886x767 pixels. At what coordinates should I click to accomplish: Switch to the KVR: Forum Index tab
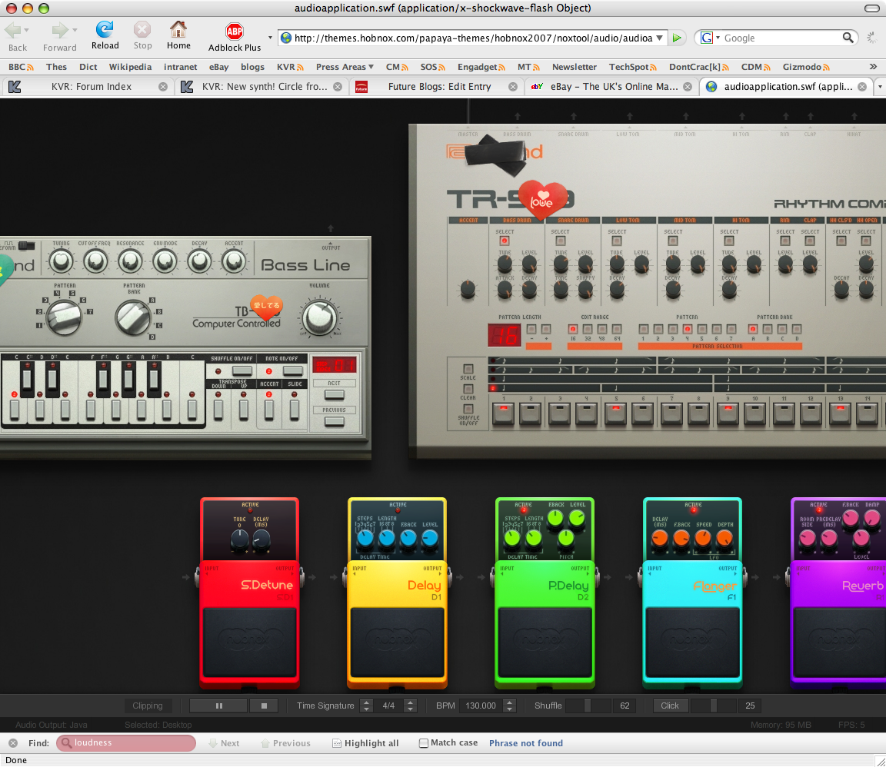(x=90, y=86)
